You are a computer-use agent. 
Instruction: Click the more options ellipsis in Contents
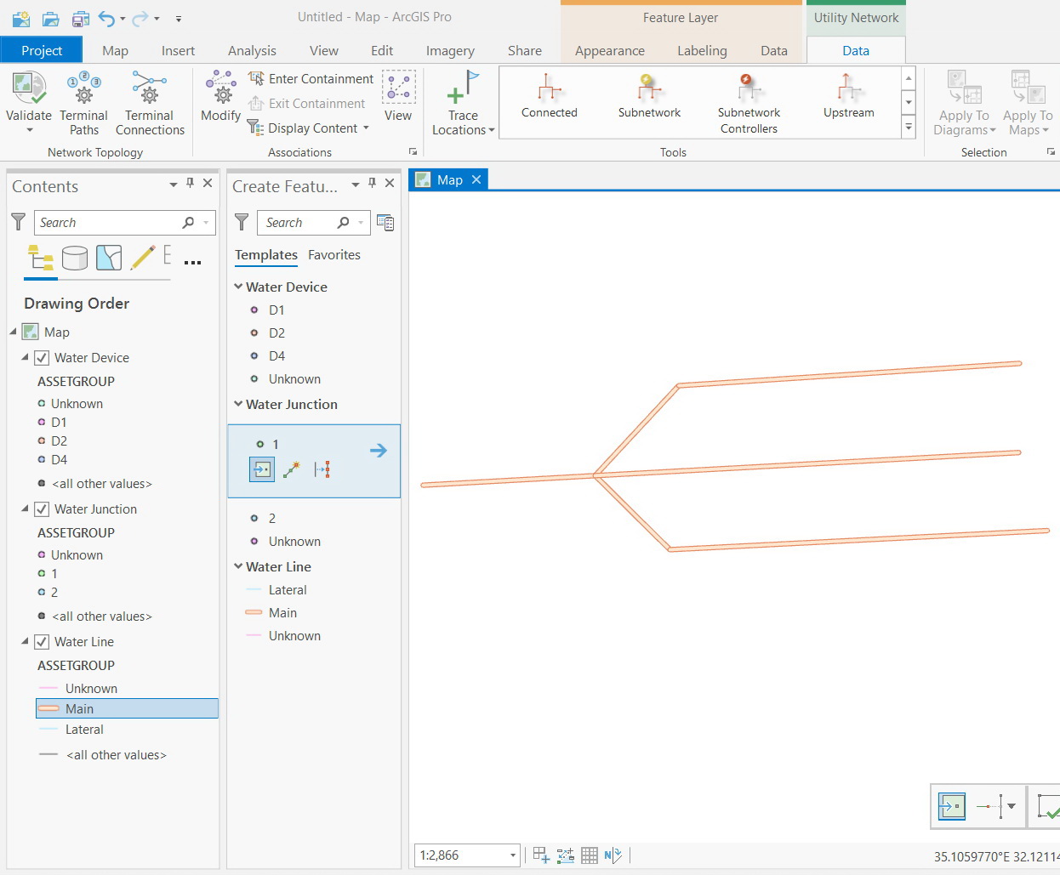193,262
